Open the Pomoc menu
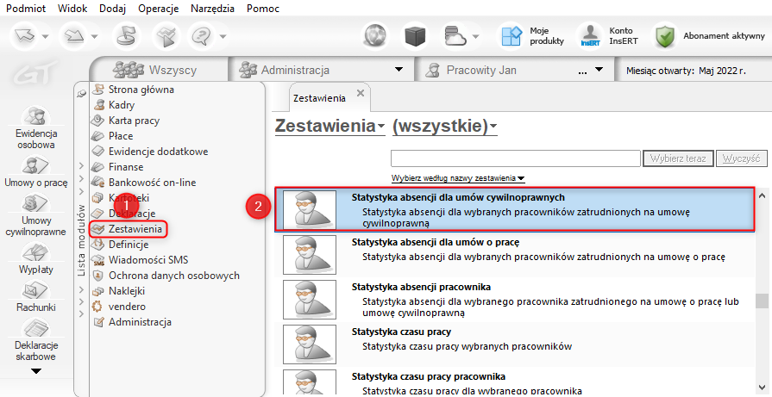The width and height of the screenshot is (772, 397). click(x=263, y=9)
